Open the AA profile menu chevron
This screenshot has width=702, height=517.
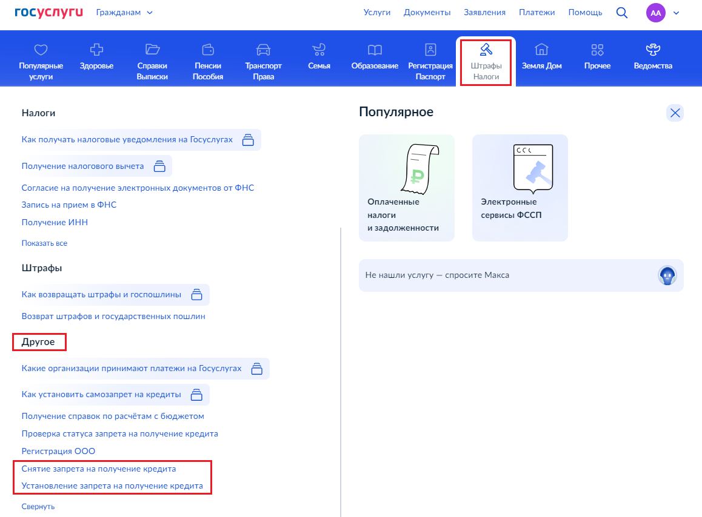click(676, 13)
